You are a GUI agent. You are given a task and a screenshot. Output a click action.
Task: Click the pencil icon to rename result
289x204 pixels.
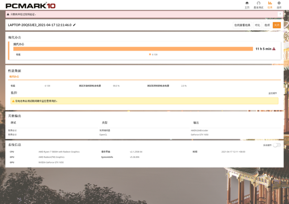[74, 25]
